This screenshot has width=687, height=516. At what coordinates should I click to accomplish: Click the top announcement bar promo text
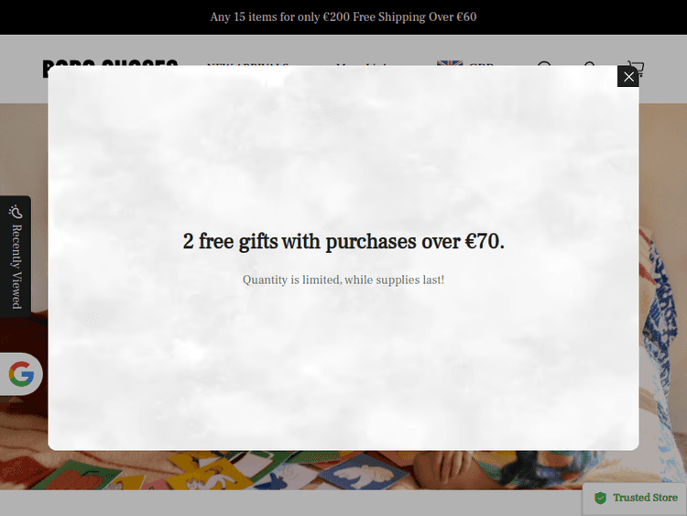point(343,17)
